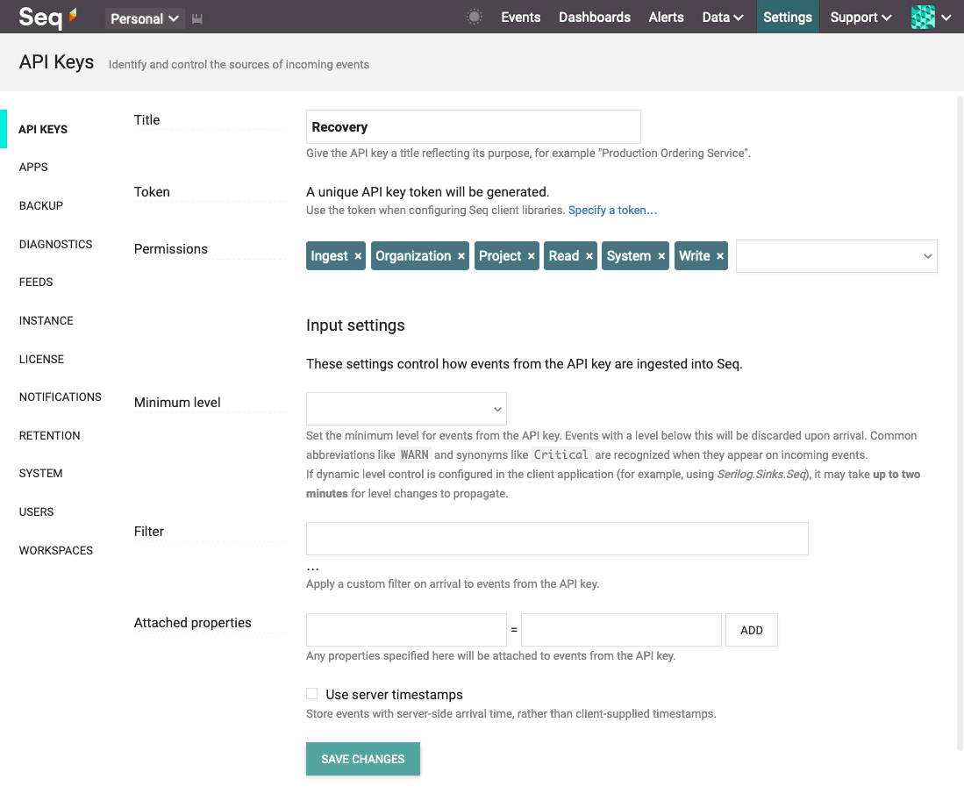Viewport: 964px width, 801px height.
Task: Remove the Organization permission tag
Action: [x=461, y=256]
